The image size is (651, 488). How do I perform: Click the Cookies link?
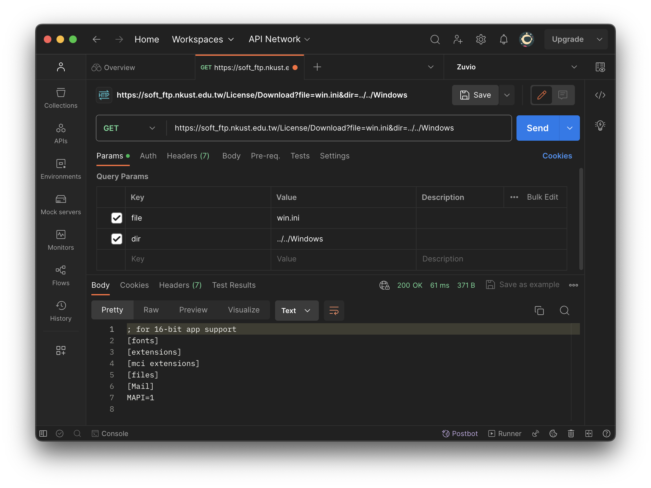pyautogui.click(x=557, y=156)
